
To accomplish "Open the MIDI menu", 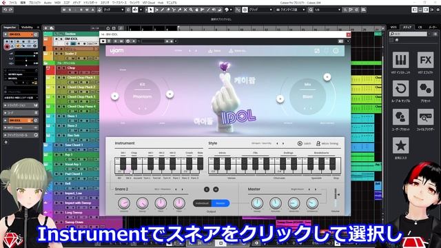I will point(57,3).
